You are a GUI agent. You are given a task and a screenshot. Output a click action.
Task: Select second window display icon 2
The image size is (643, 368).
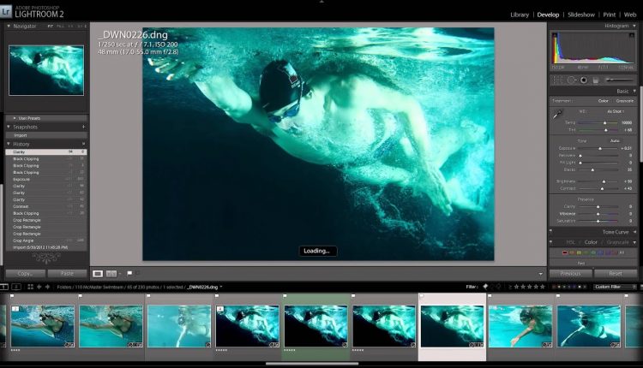point(16,287)
